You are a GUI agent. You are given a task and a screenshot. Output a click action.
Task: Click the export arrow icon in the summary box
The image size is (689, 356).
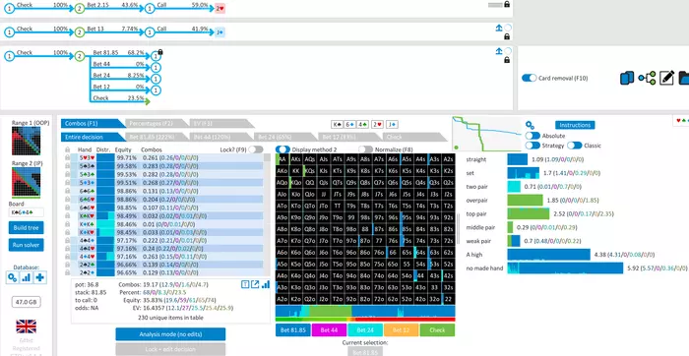click(x=255, y=284)
